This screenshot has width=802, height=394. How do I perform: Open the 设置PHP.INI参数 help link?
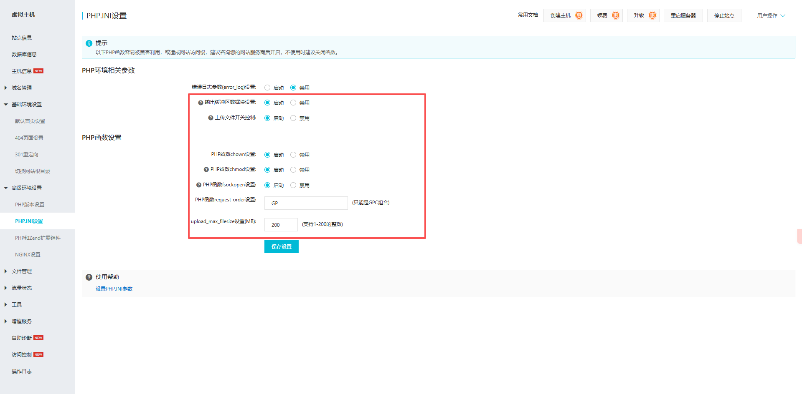pos(114,289)
